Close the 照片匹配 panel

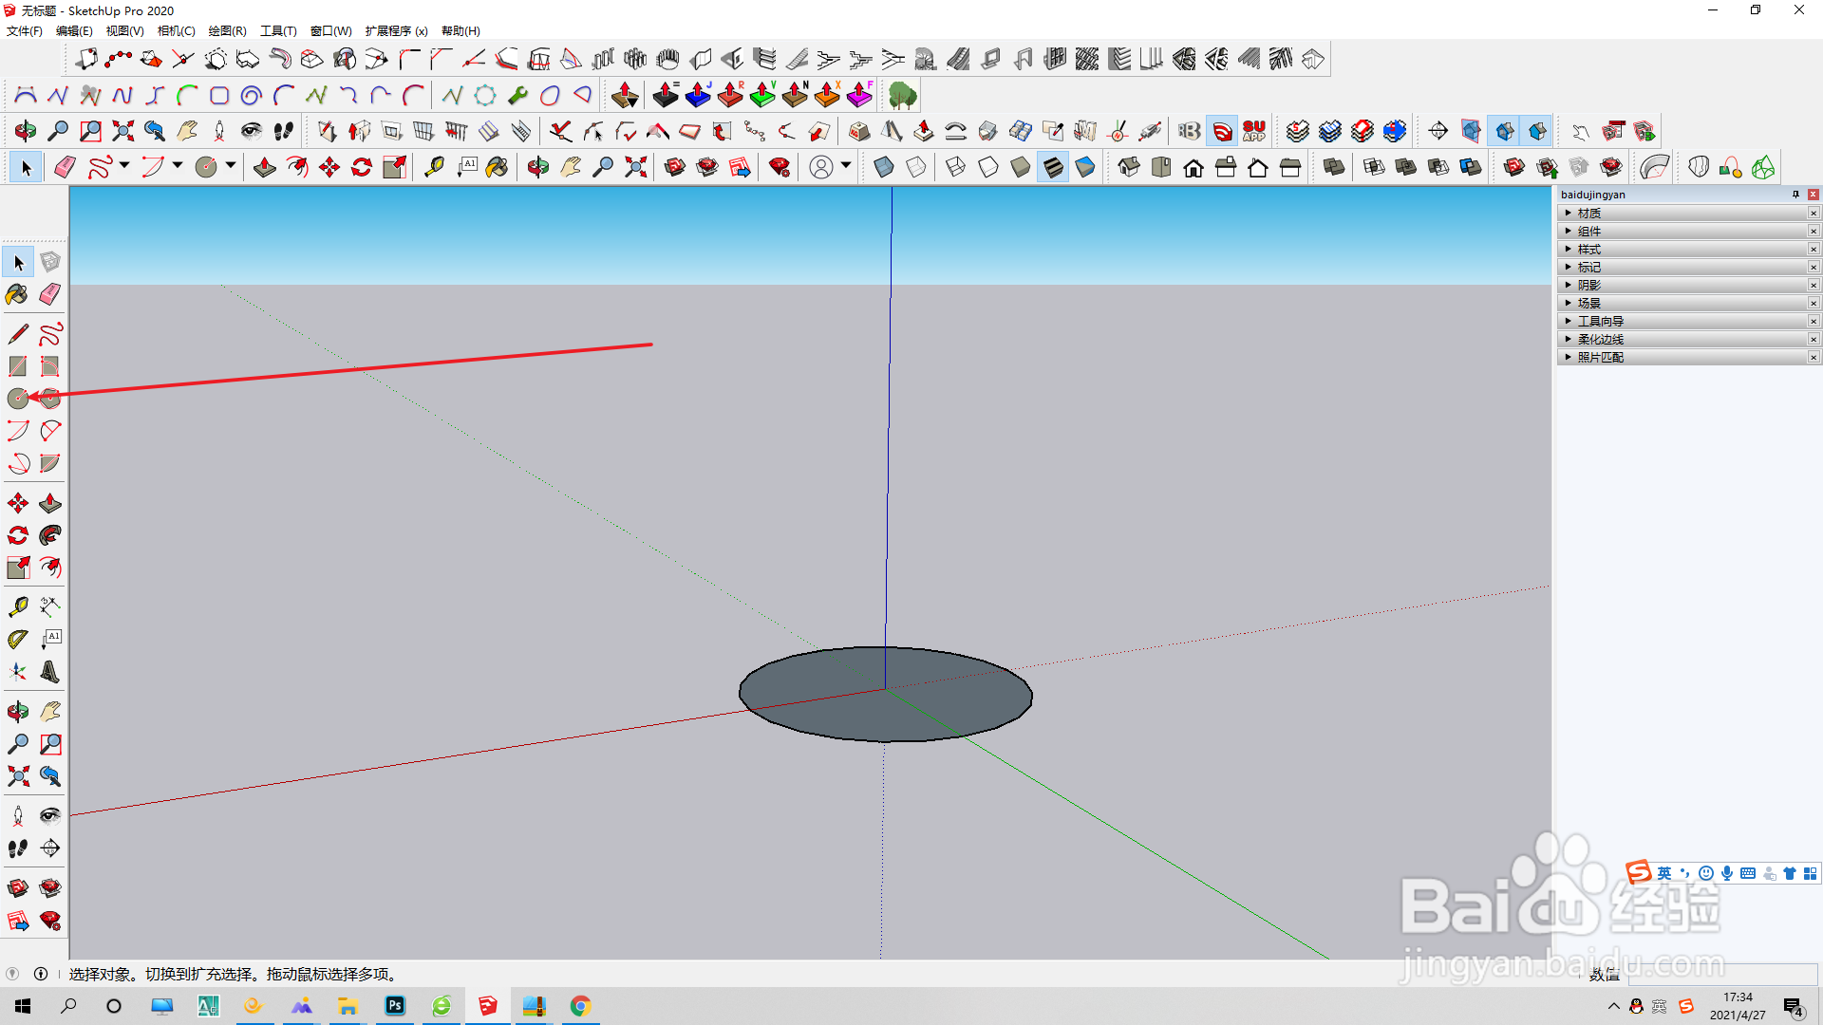[1813, 358]
